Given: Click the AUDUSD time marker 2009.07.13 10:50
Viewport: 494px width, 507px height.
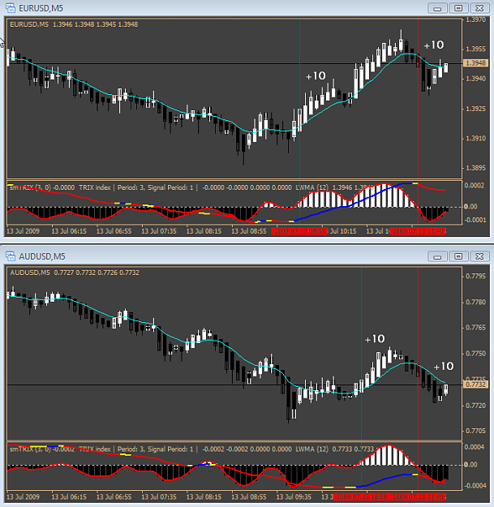Looking at the screenshot, I should click(x=361, y=496).
